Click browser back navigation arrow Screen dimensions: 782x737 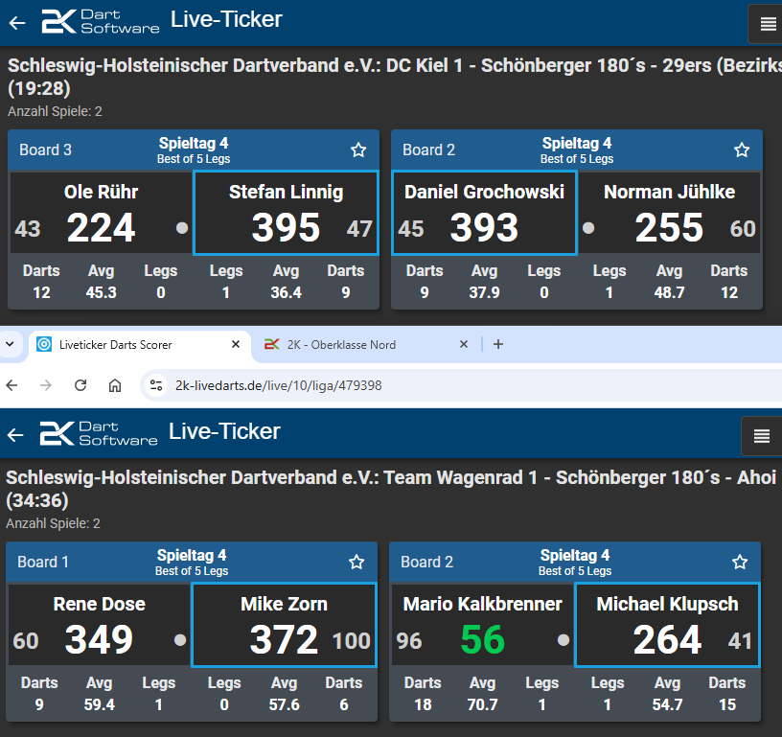click(x=13, y=385)
